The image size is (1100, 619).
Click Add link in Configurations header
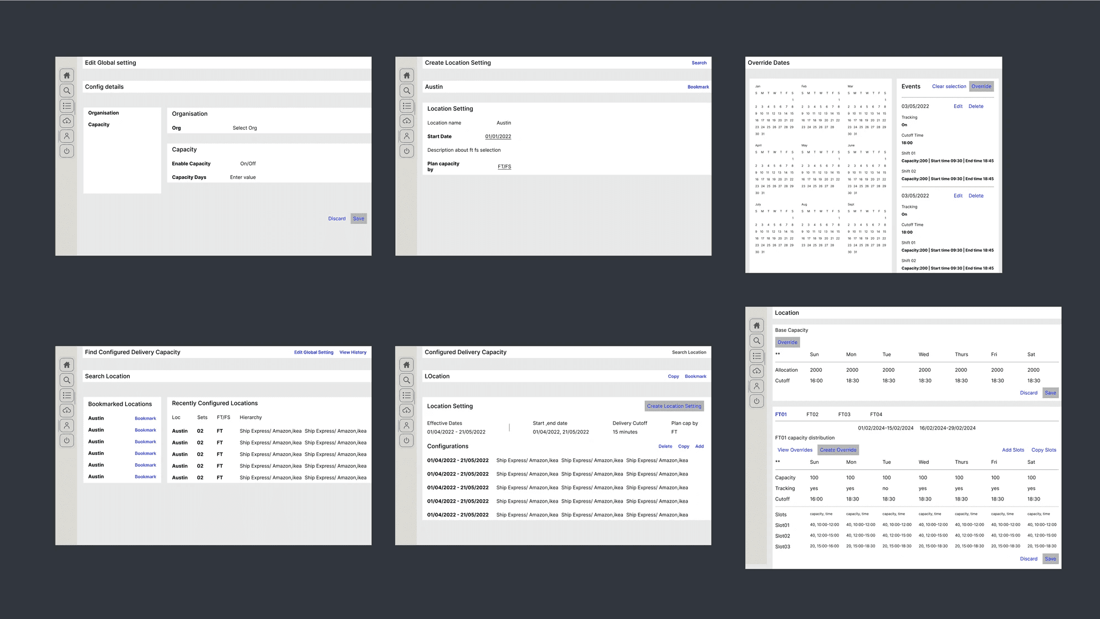(x=699, y=447)
